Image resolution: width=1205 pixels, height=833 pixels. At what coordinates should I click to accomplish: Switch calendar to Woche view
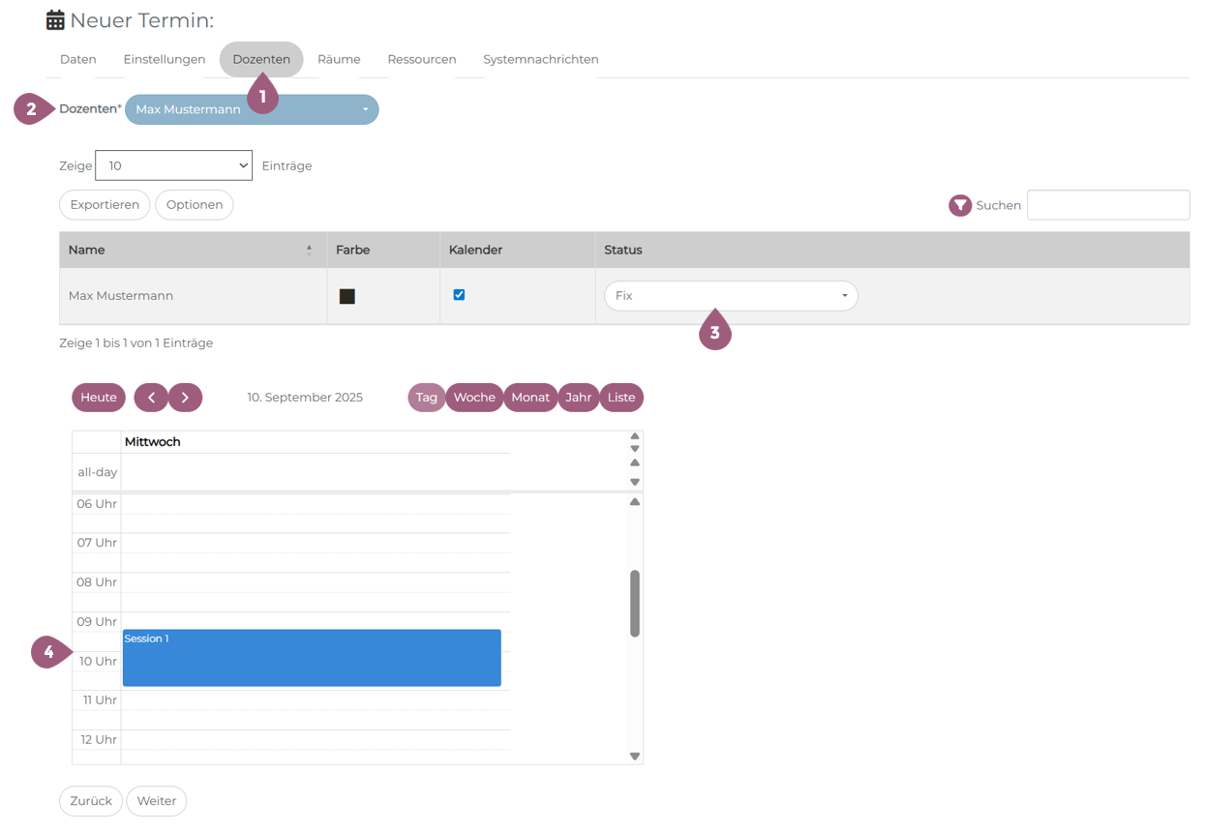tap(474, 398)
